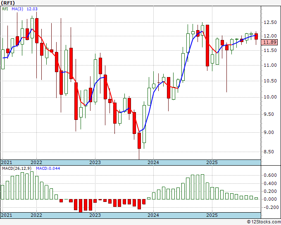Click the MACD(26,12,9) indicator label
This screenshot has width=281, height=225.
[17, 169]
